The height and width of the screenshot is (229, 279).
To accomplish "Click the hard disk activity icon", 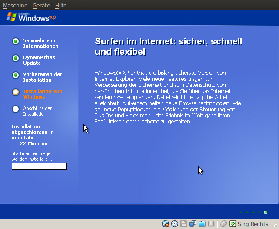I will pyautogui.click(x=166, y=224).
